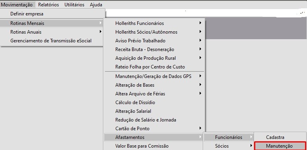Expand Manutenção/Geração de Dados GPS
Image resolution: width=307 pixels, height=150 pixels.
(154, 76)
